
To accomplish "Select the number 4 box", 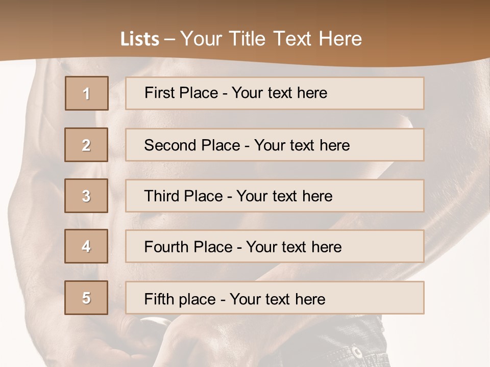I will [x=86, y=246].
